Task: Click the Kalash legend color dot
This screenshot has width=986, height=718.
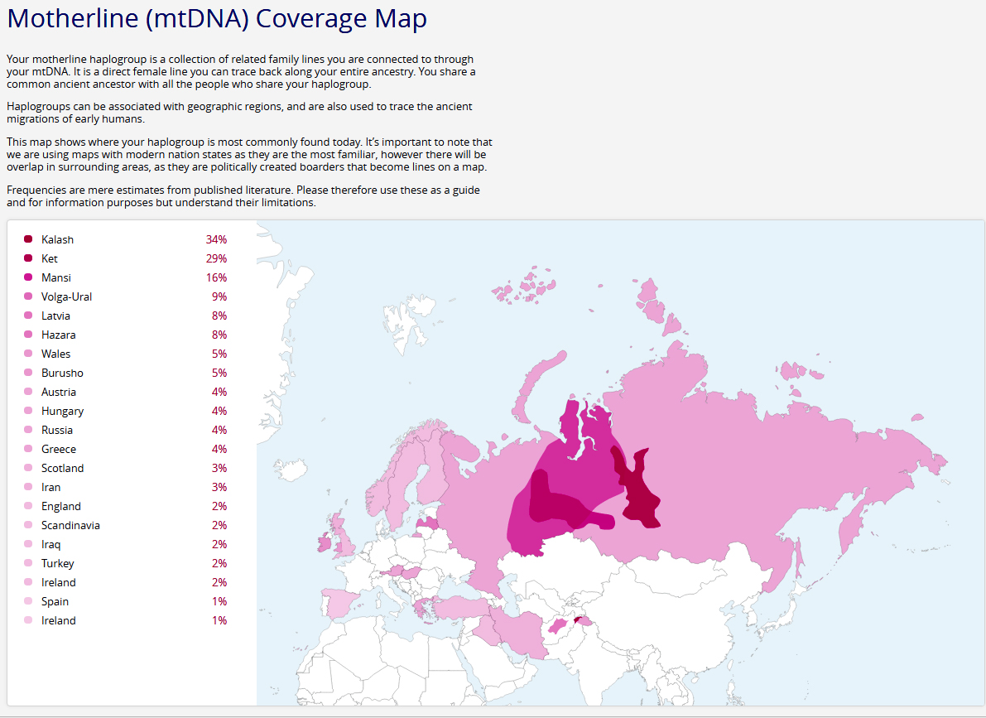Action: tap(29, 239)
